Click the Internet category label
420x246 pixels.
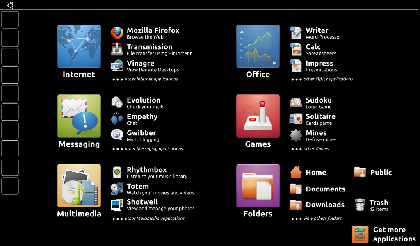(x=79, y=75)
